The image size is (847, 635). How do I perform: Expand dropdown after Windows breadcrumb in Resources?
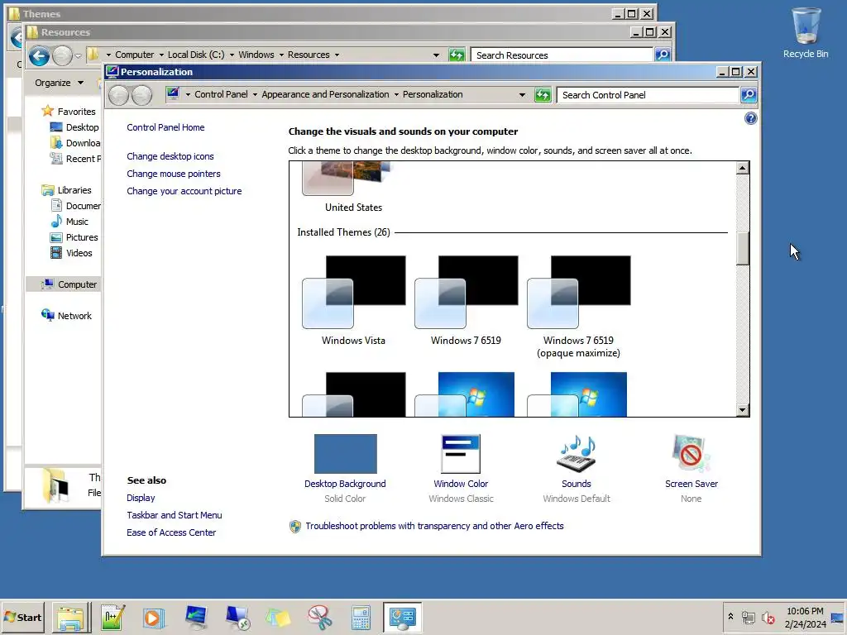point(281,55)
